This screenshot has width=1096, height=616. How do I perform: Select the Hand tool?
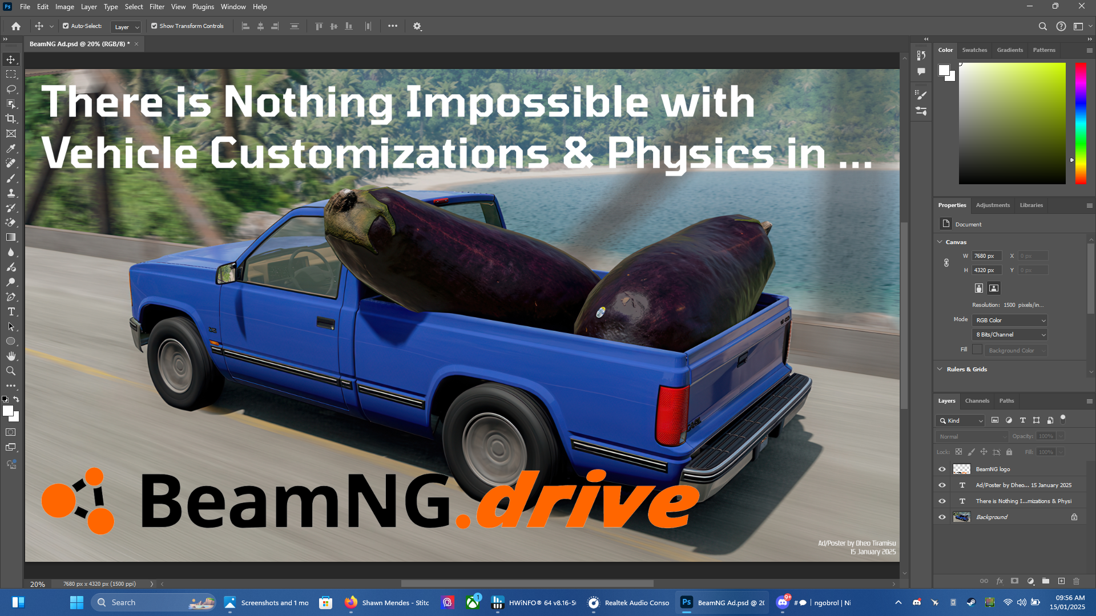pos(11,356)
